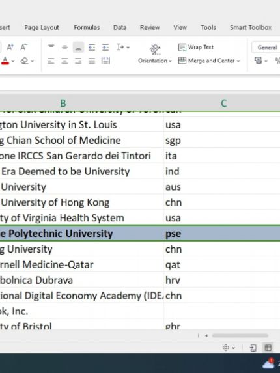This screenshot has width=280, height=373.
Task: Click the 'Polytechnic University' cell
Action: point(81,234)
